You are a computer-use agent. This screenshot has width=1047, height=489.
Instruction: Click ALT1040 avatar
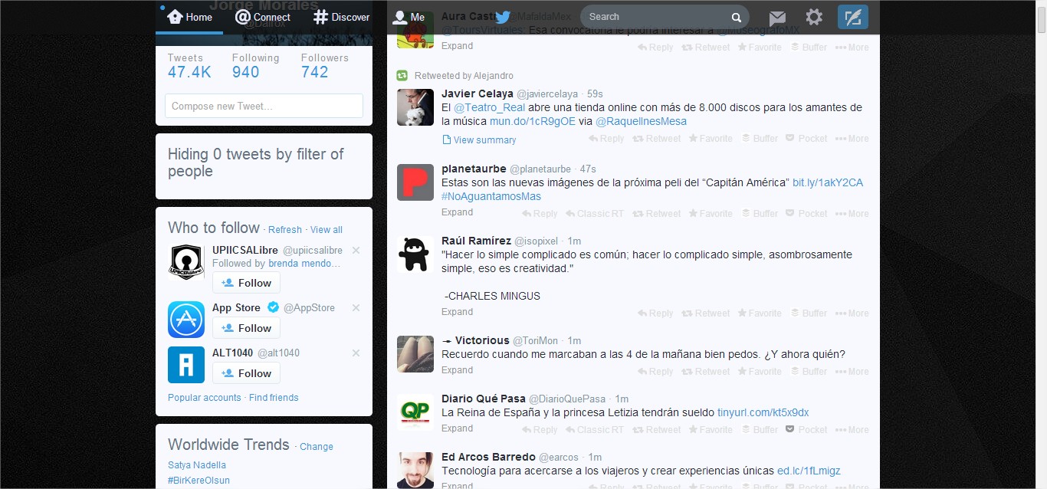point(186,365)
